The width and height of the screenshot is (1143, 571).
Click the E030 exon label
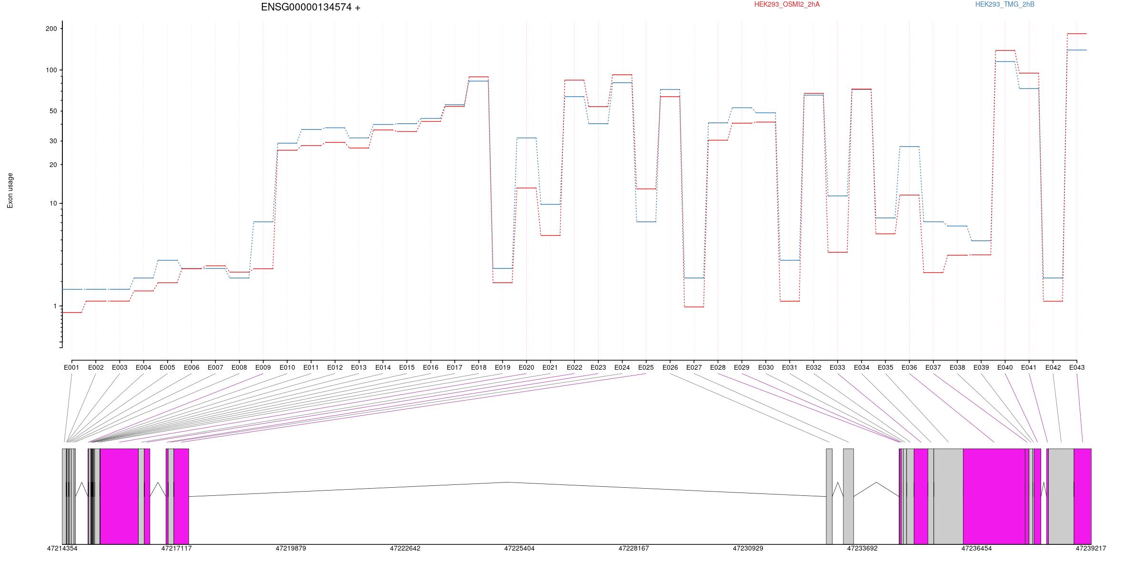pyautogui.click(x=766, y=367)
